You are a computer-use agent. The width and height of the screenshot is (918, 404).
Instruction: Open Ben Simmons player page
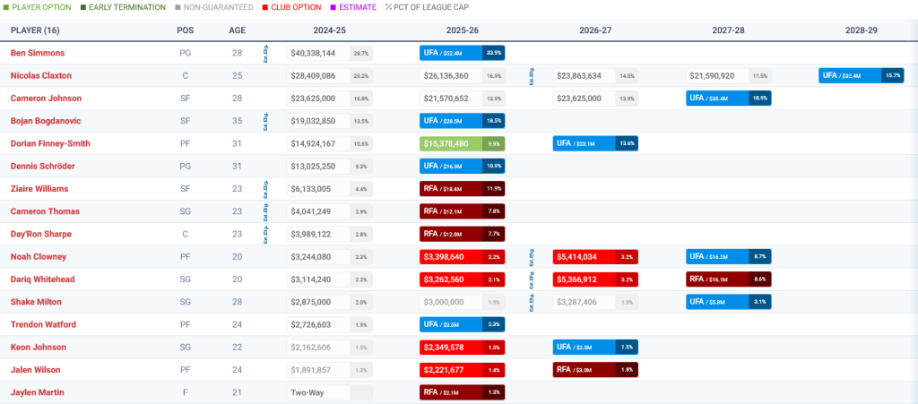point(37,54)
